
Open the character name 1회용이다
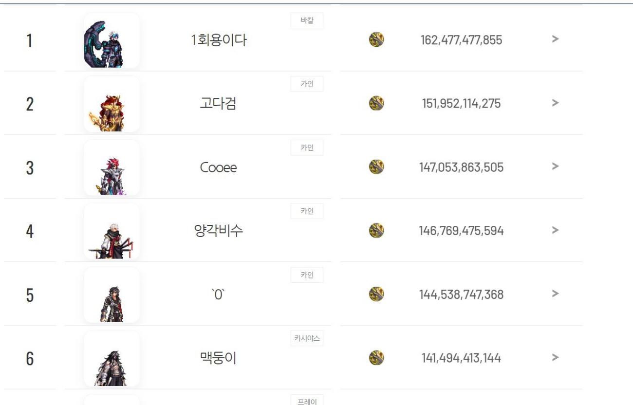pyautogui.click(x=219, y=40)
